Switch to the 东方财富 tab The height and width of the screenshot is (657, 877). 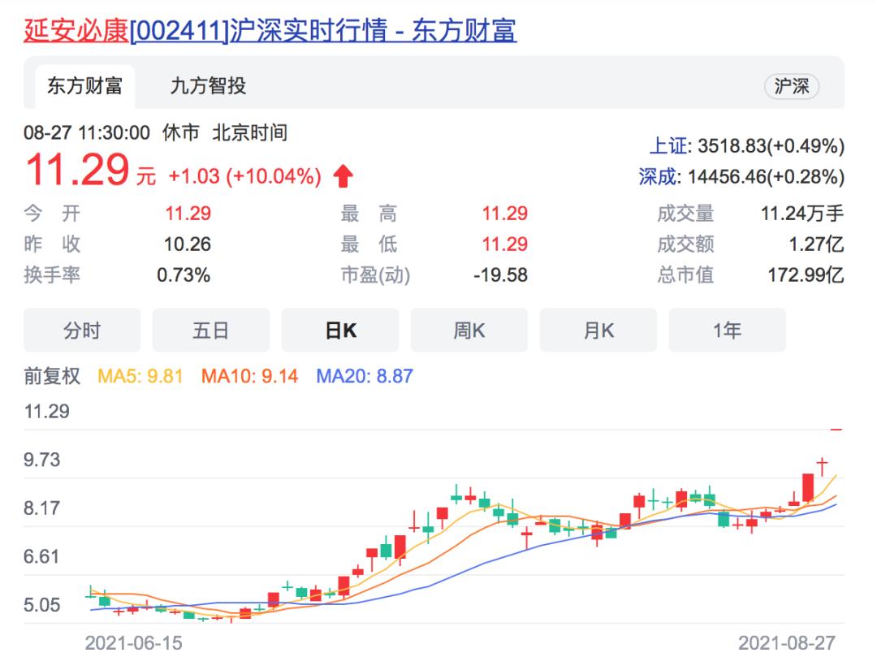coord(84,85)
